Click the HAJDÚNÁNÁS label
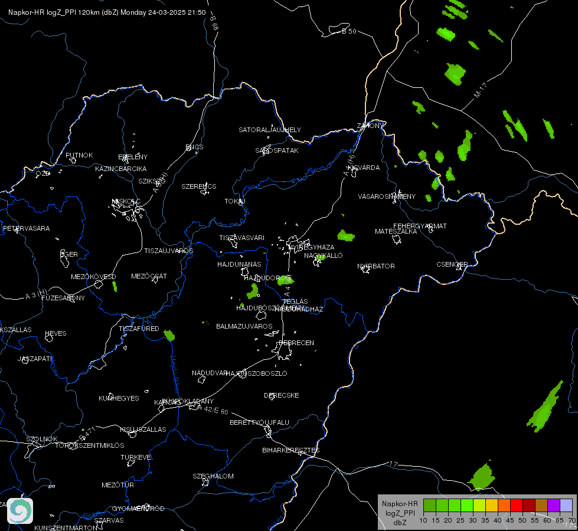 point(239,264)
